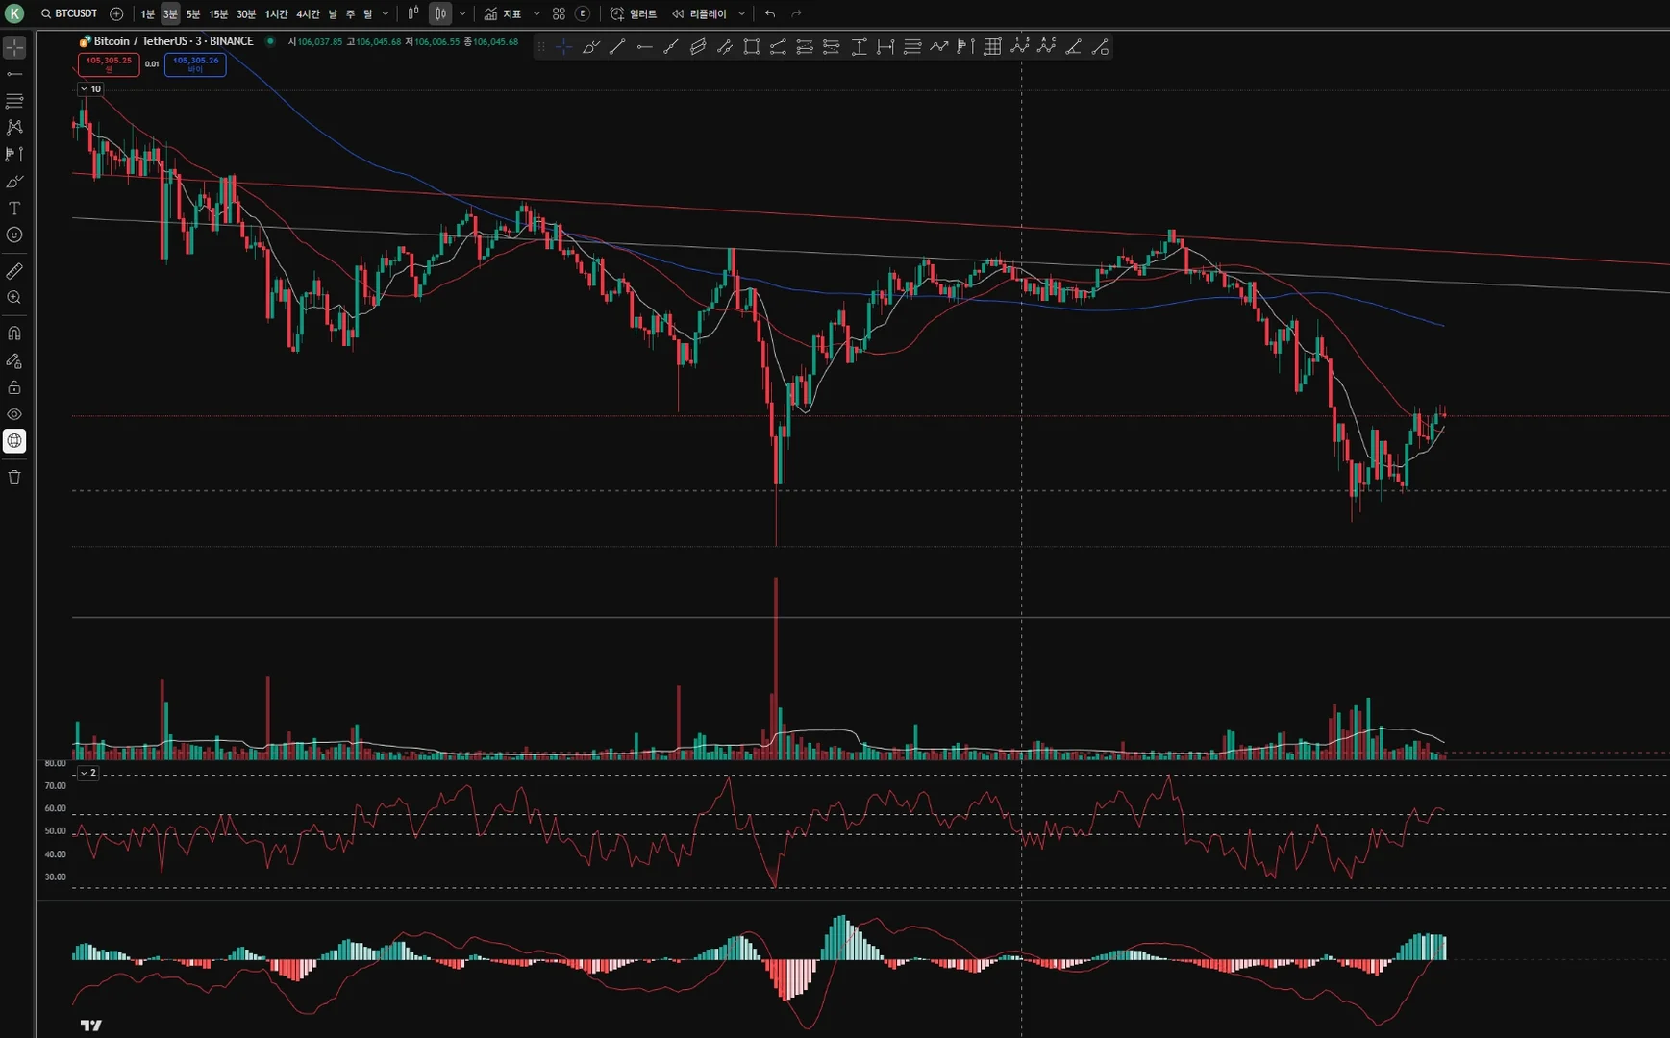Click the circled E icon in top toolbar
1670x1038 pixels.
[583, 13]
